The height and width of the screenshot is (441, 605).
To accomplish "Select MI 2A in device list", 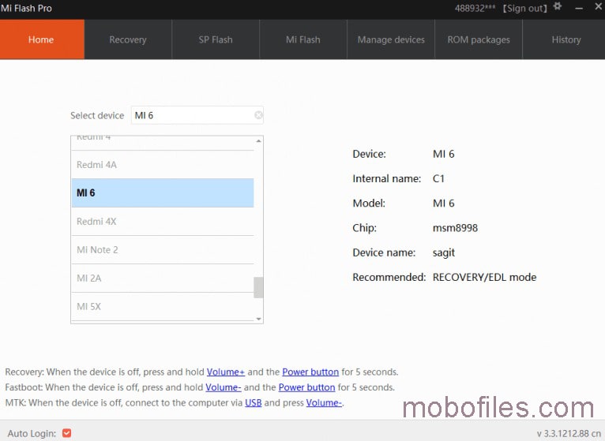I will point(163,278).
